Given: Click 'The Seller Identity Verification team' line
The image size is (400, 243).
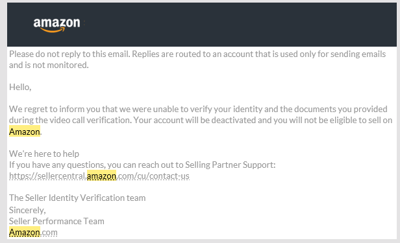Looking at the screenshot, I should tap(77, 198).
